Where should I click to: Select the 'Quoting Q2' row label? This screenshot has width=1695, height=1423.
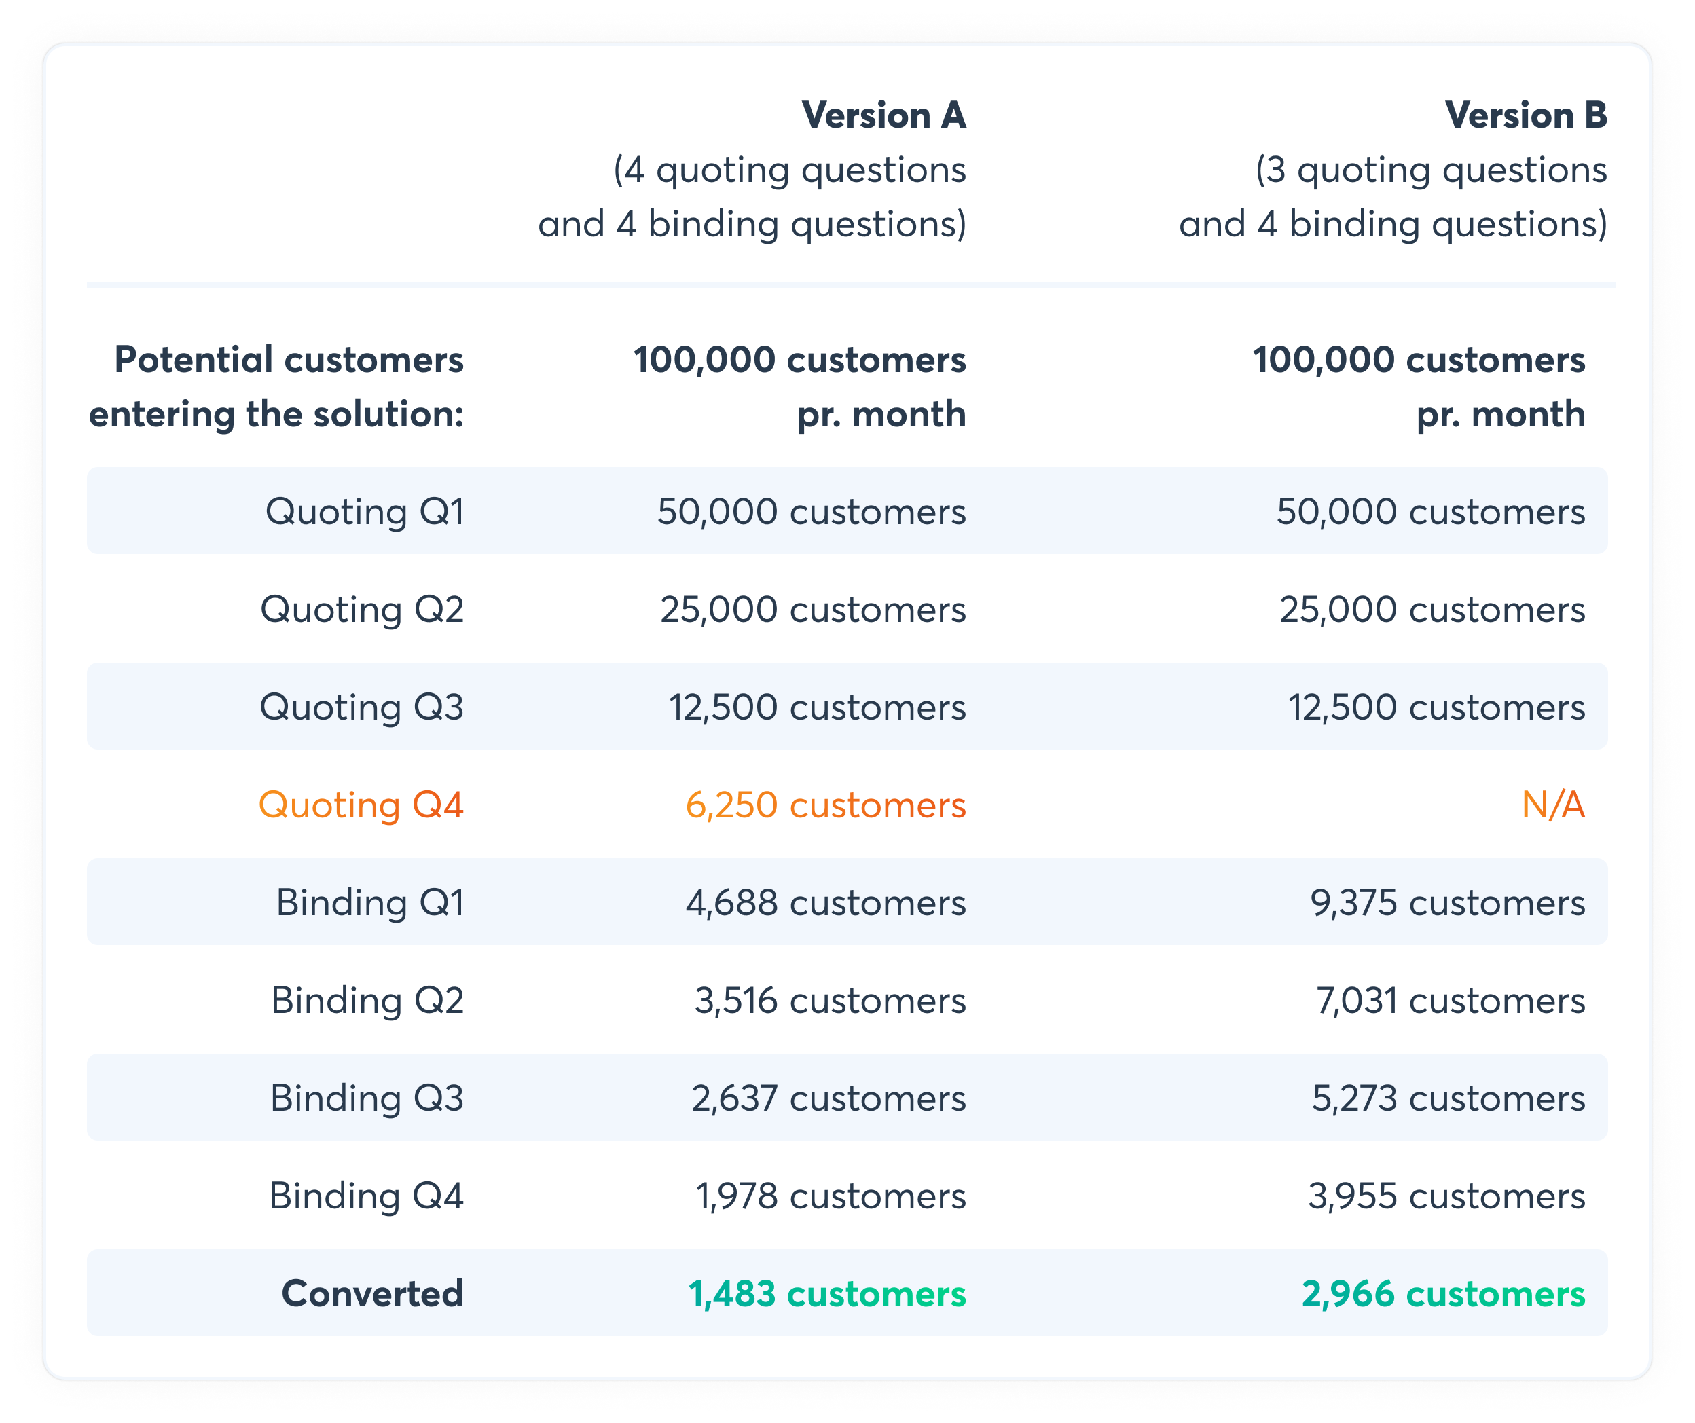point(363,610)
